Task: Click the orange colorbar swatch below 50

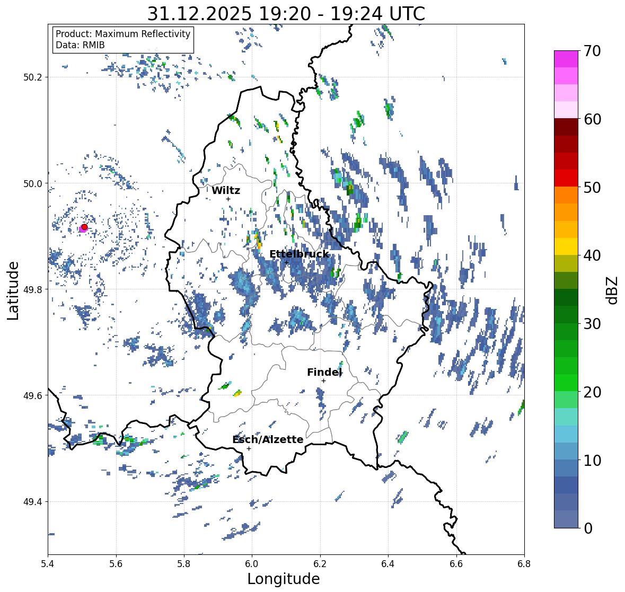Action: (x=566, y=195)
